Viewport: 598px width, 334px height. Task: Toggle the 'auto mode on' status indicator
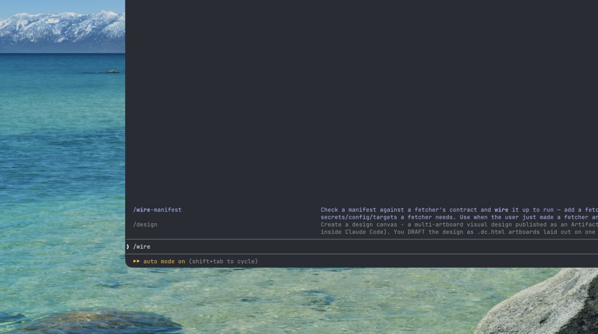(x=164, y=262)
